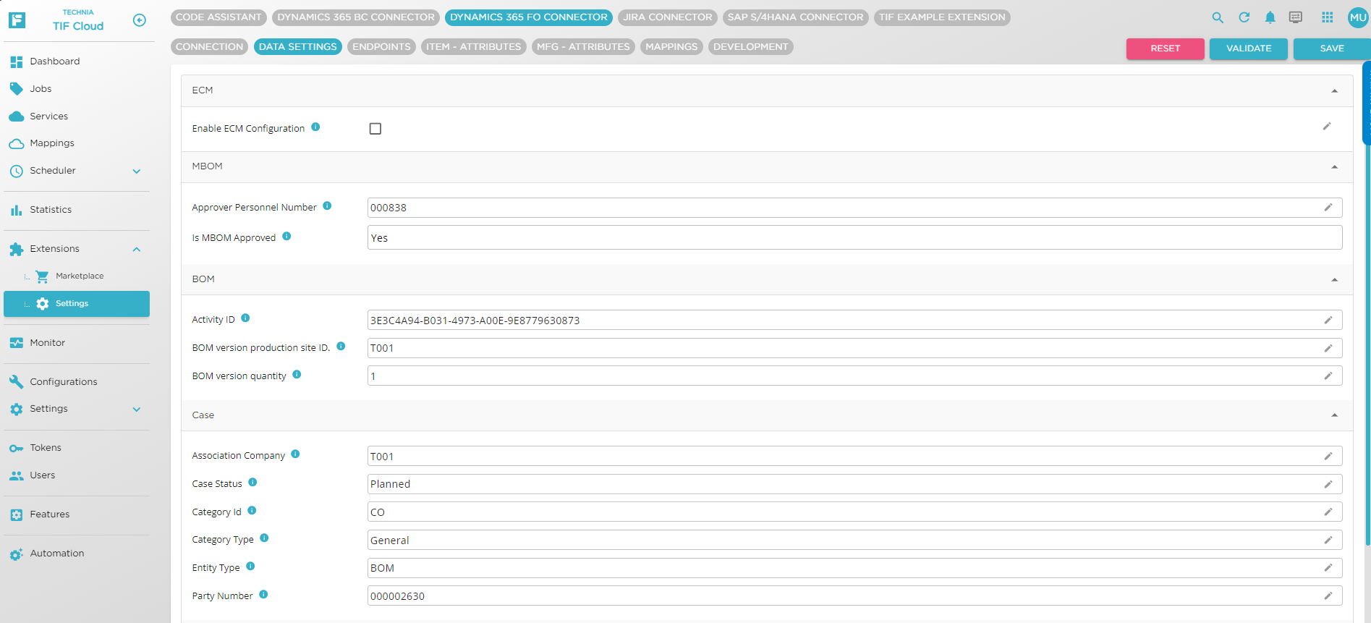Click the BOM version production site ID input field
This screenshot has width=1371, height=623.
pos(854,348)
